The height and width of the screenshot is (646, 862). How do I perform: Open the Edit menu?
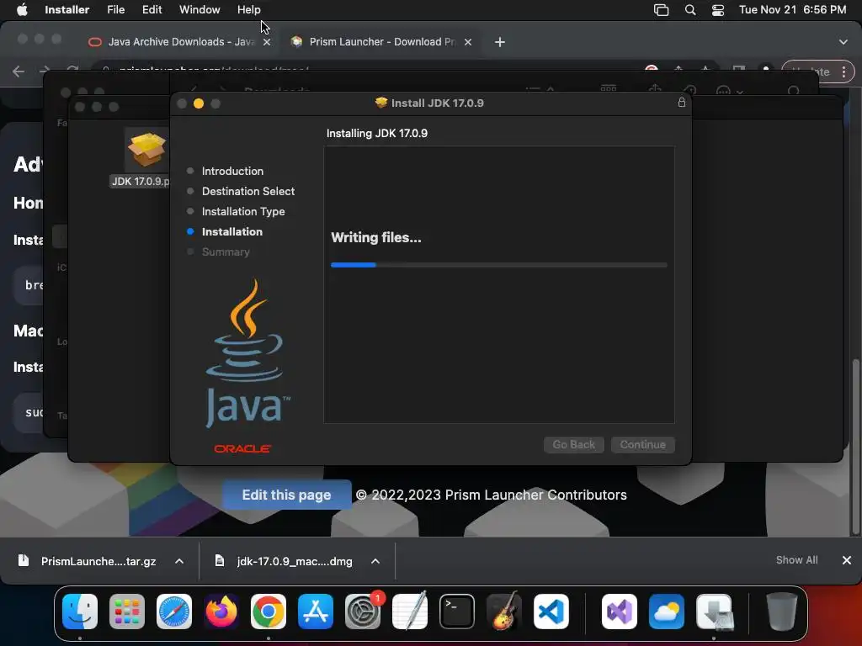click(x=152, y=10)
